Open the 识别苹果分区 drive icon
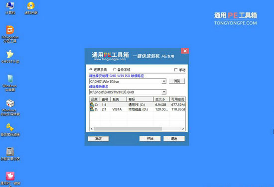 10,154
